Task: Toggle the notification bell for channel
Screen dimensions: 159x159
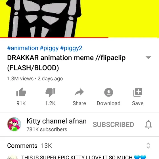Action: click(148, 124)
